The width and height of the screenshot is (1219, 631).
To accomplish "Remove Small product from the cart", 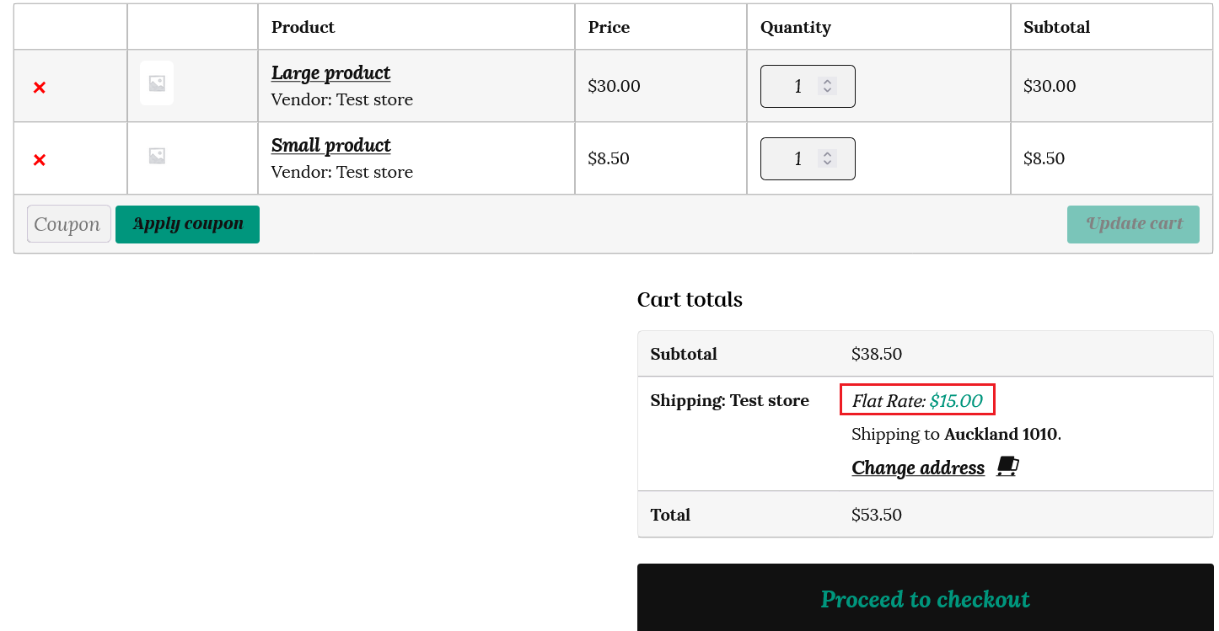I will pyautogui.click(x=39, y=159).
